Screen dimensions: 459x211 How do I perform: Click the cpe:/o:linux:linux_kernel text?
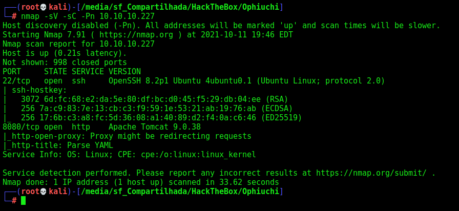pyautogui.click(x=198, y=155)
